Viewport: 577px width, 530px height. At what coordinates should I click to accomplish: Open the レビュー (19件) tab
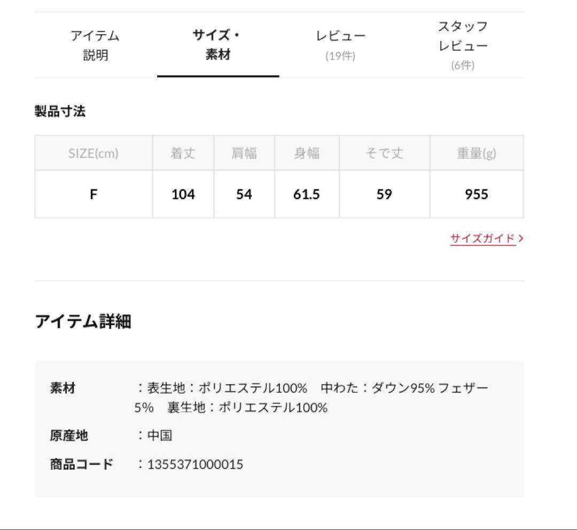coord(341,44)
